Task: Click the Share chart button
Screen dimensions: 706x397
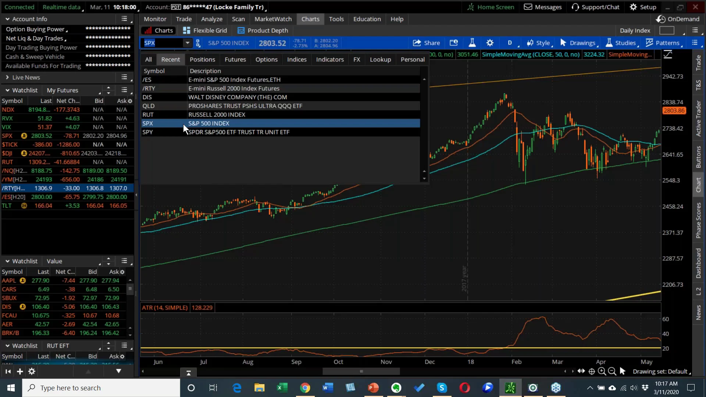Action: click(426, 43)
